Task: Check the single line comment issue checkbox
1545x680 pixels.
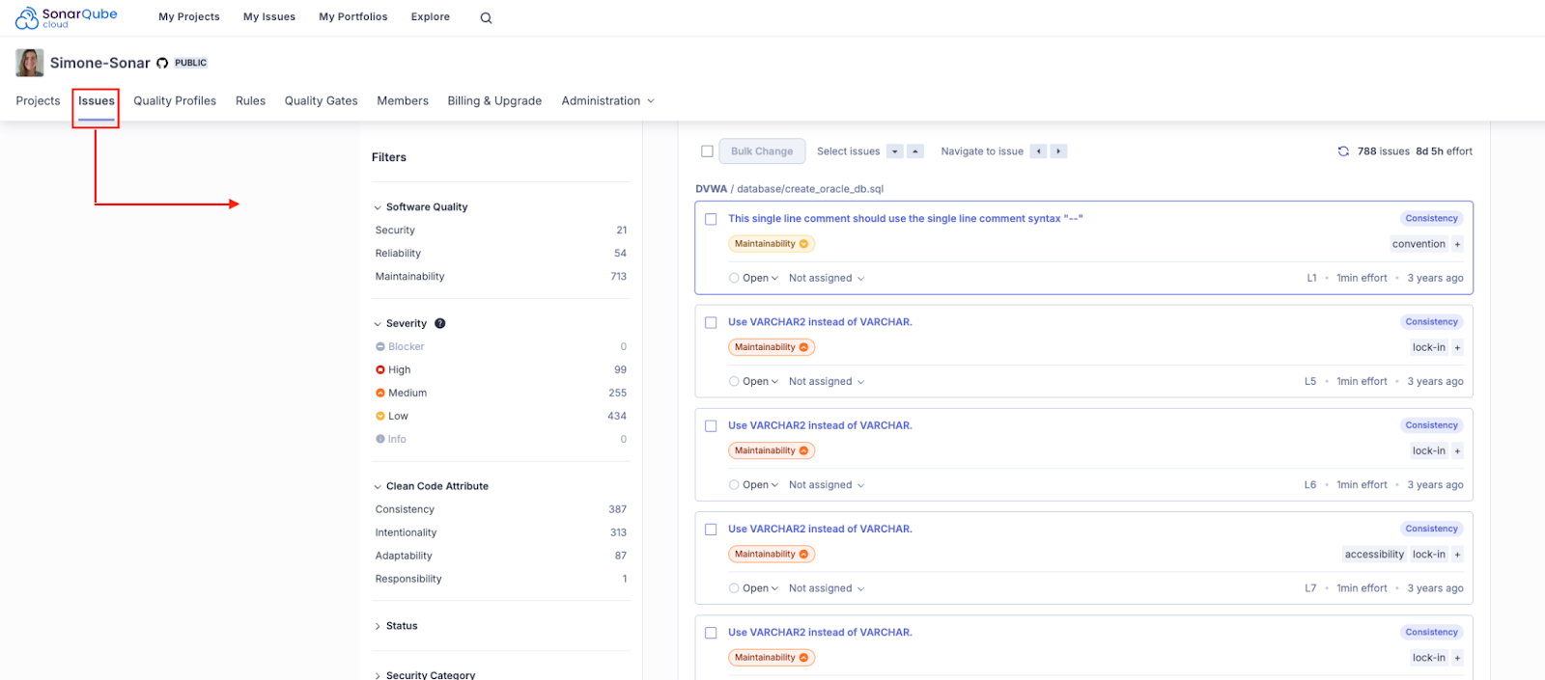Action: point(711,219)
